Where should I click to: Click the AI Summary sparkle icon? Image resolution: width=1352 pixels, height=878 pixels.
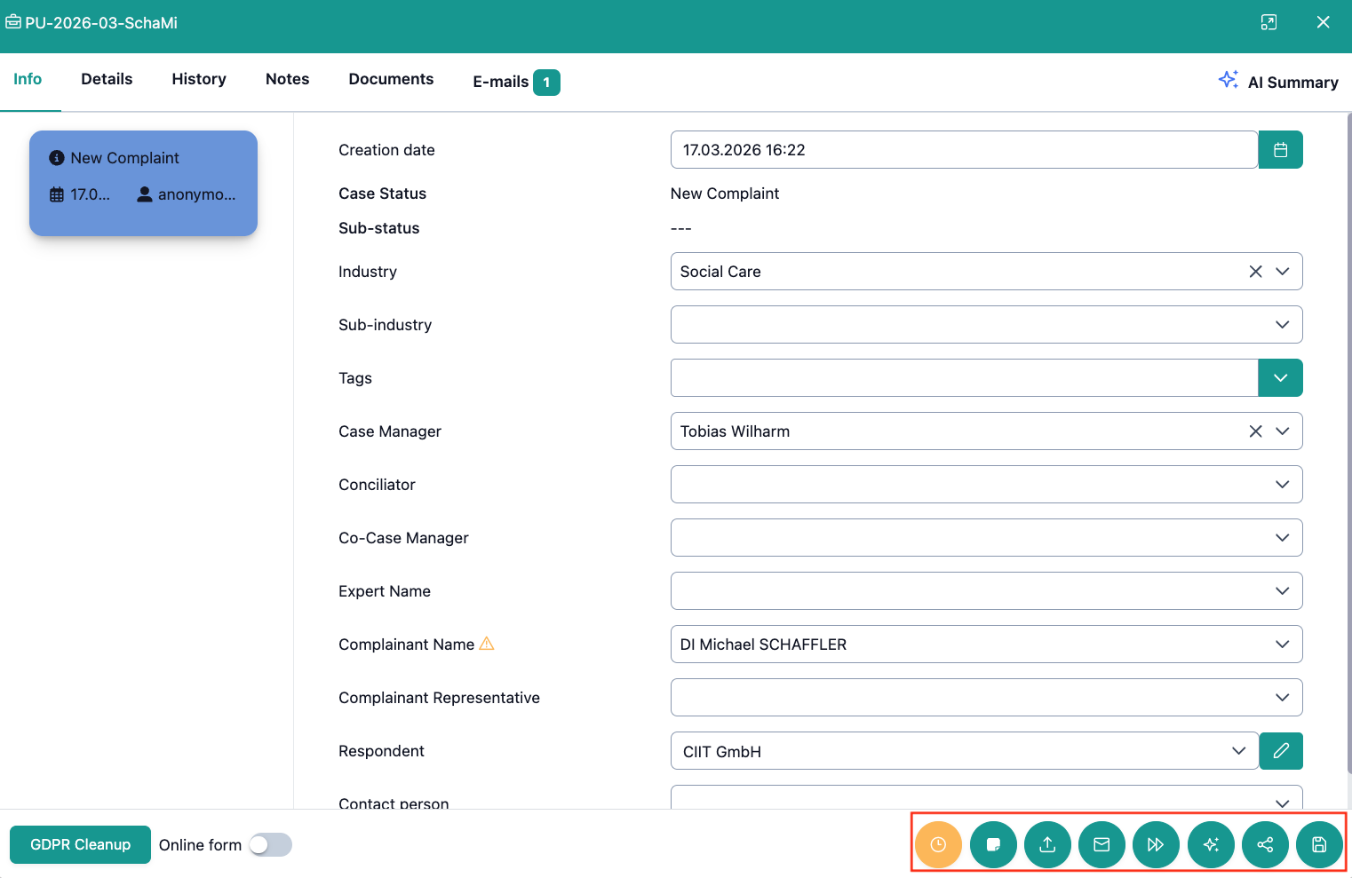(x=1229, y=80)
